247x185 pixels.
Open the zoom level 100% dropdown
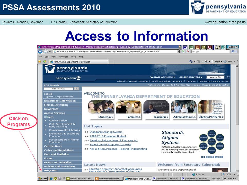234,174
